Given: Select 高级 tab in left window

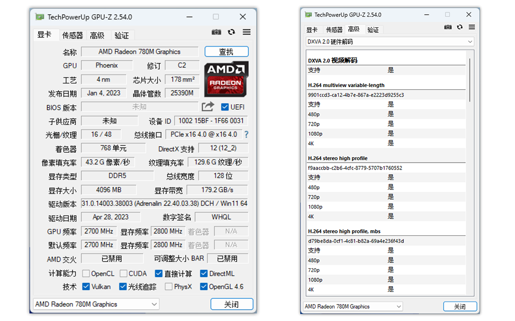Looking at the screenshot, I should tap(97, 35).
